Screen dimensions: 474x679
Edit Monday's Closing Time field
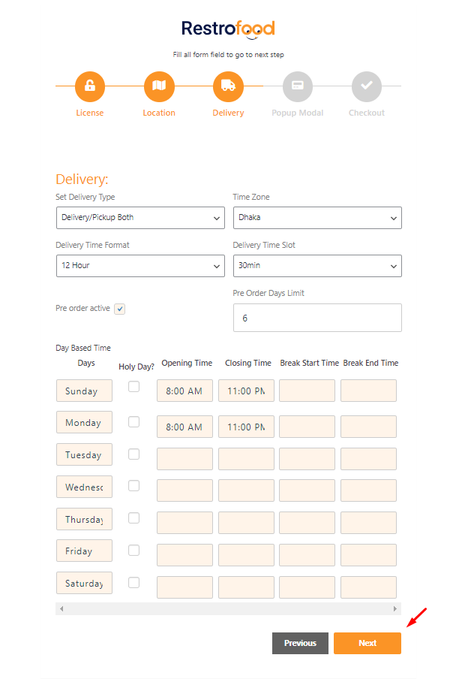click(x=246, y=427)
